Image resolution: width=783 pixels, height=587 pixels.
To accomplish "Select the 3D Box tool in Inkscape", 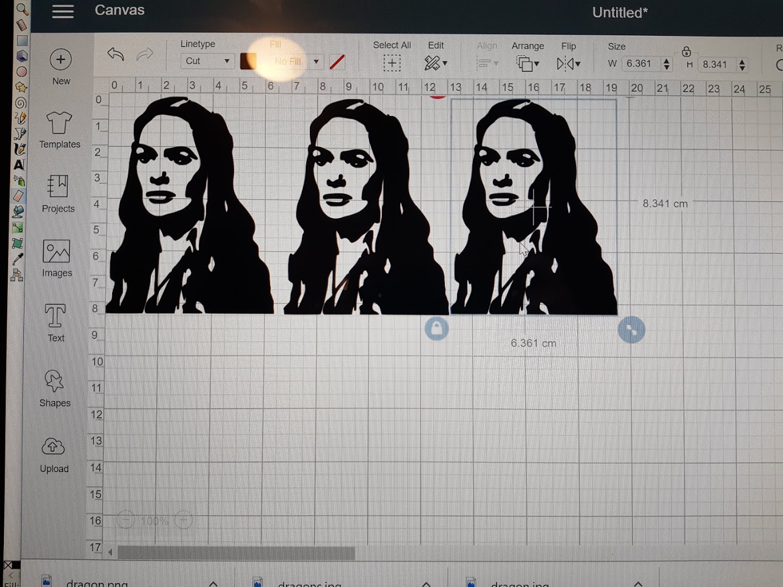I will click(x=22, y=56).
